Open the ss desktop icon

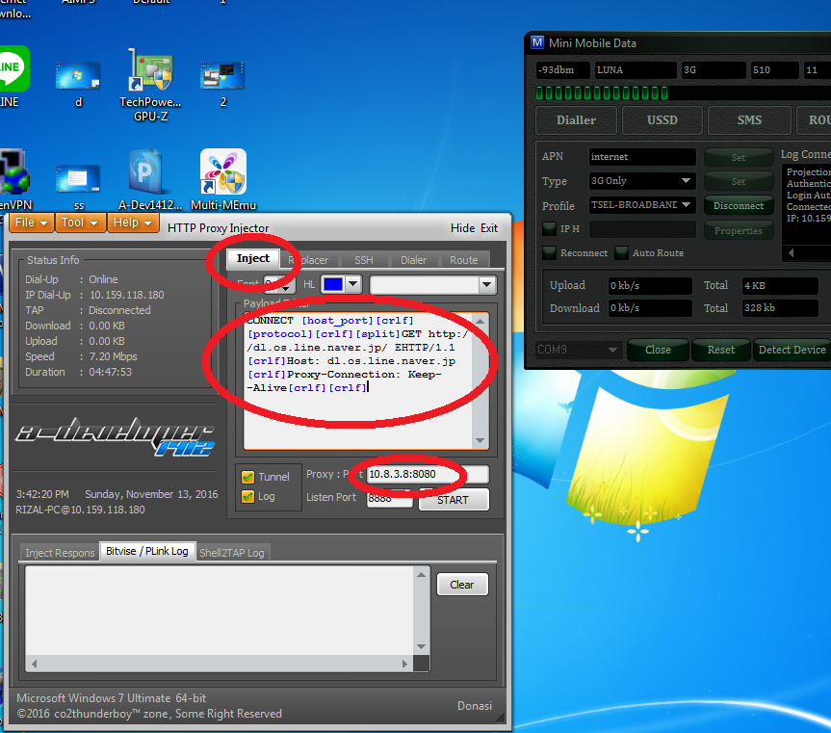click(77, 173)
